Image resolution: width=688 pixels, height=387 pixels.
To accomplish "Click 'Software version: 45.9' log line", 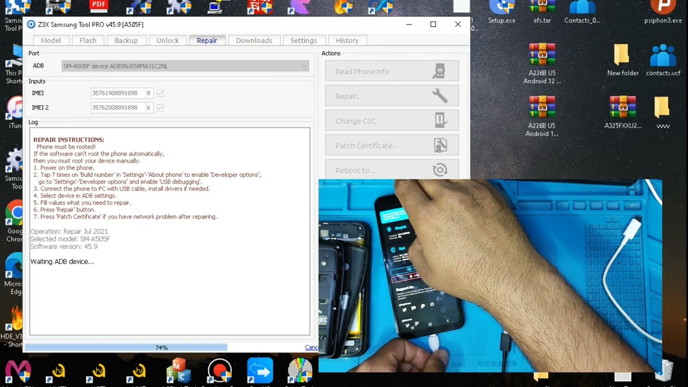I will [64, 247].
